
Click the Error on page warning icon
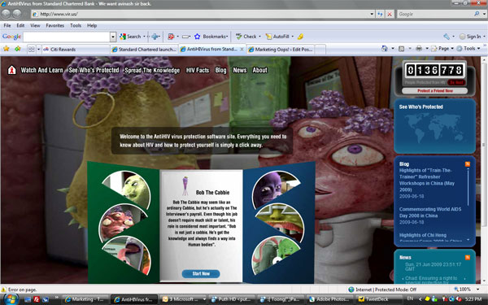coord(4,290)
